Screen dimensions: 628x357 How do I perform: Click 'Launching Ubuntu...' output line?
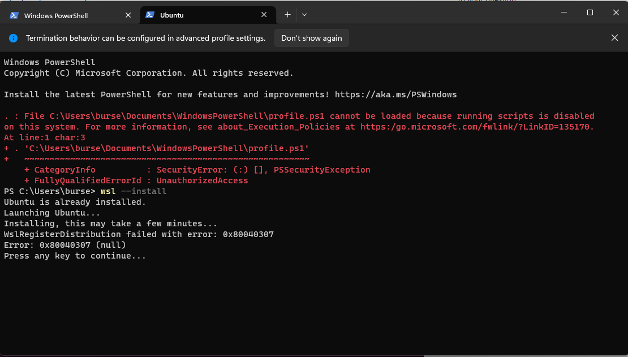[52, 213]
